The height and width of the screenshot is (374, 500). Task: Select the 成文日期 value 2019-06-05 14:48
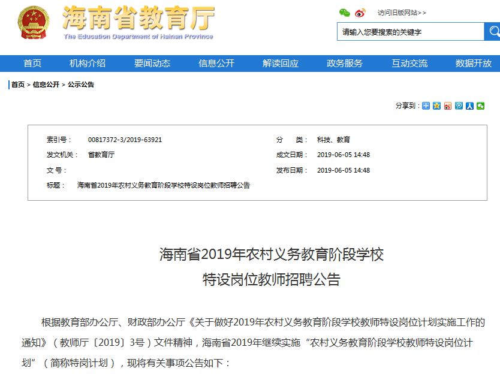pyautogui.click(x=344, y=155)
